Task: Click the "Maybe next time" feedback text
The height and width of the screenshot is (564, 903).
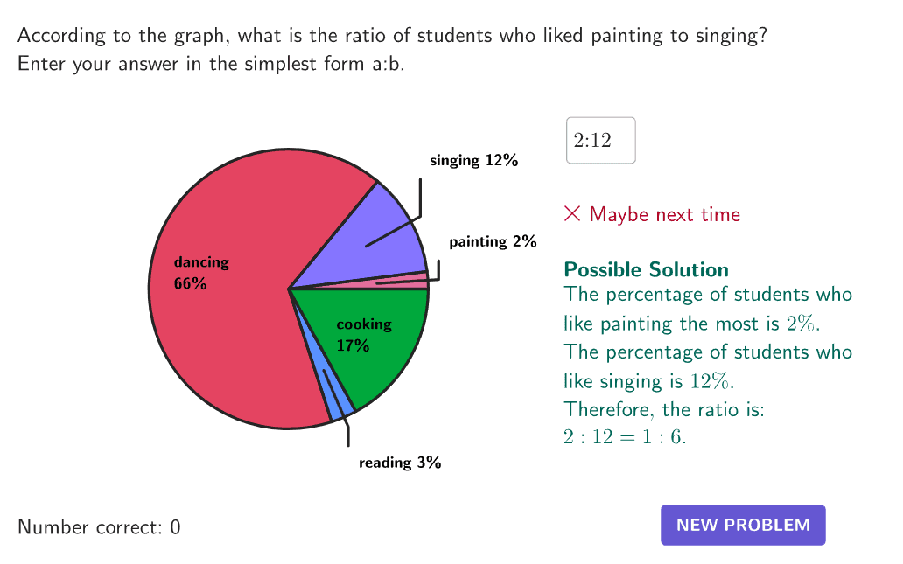Action: click(x=664, y=214)
